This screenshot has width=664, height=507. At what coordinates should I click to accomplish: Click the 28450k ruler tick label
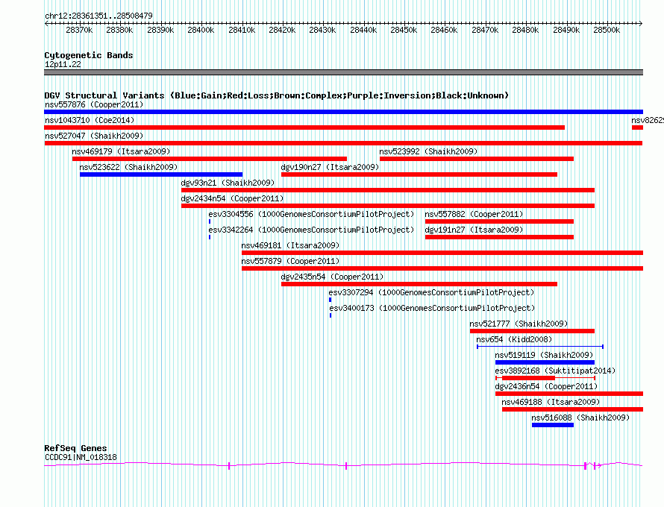(x=404, y=30)
